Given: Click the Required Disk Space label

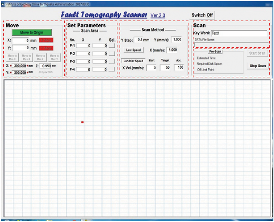Looking at the screenshot, I should [210, 64].
